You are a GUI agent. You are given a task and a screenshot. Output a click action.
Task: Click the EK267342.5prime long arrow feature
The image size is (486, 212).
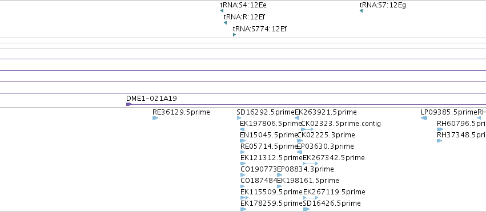click(311, 164)
